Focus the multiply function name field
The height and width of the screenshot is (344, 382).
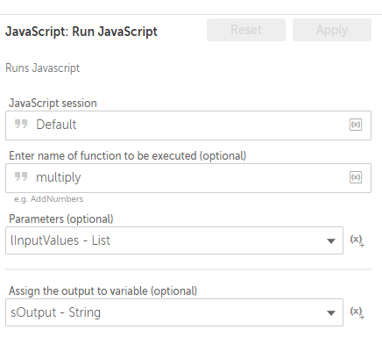188,178
